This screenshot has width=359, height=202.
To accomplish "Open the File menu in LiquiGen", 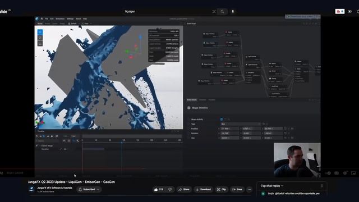I will pos(47,19).
